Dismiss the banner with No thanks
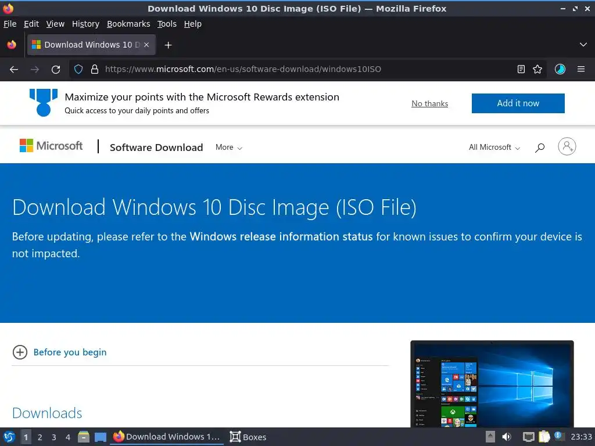 pos(429,103)
